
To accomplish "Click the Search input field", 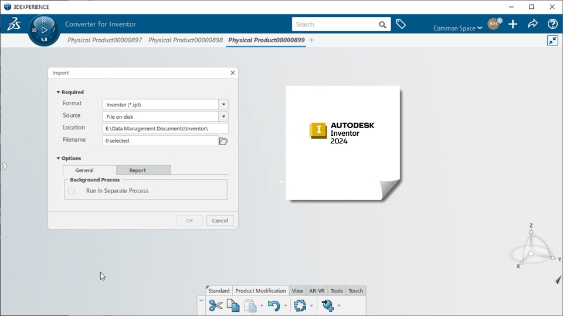I will click(x=335, y=25).
